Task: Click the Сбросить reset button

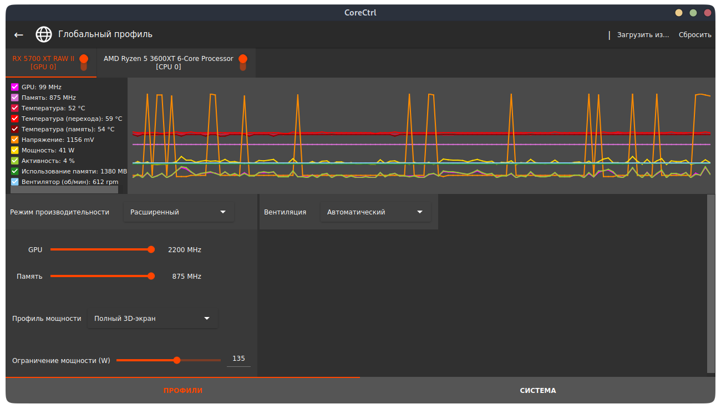Action: pos(695,35)
